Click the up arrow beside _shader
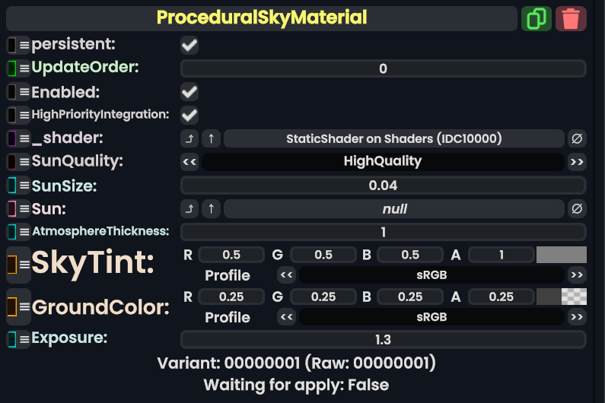 211,138
